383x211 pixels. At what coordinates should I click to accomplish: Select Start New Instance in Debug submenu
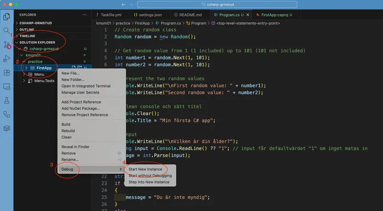tap(145, 169)
